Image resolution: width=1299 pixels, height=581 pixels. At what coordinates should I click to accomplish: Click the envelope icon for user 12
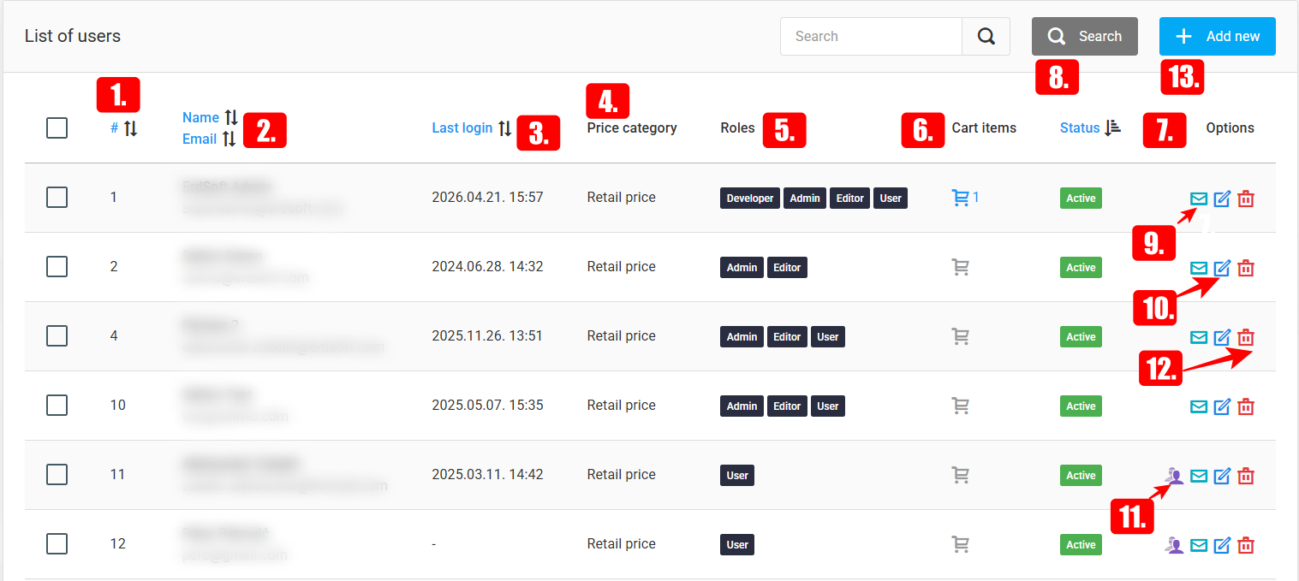coord(1199,545)
